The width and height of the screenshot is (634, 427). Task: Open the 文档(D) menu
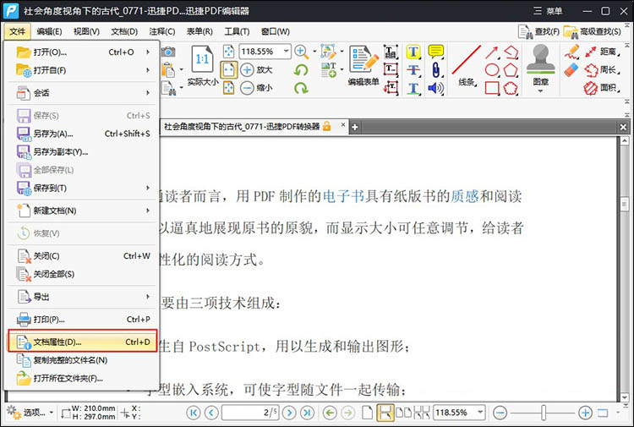tap(124, 31)
